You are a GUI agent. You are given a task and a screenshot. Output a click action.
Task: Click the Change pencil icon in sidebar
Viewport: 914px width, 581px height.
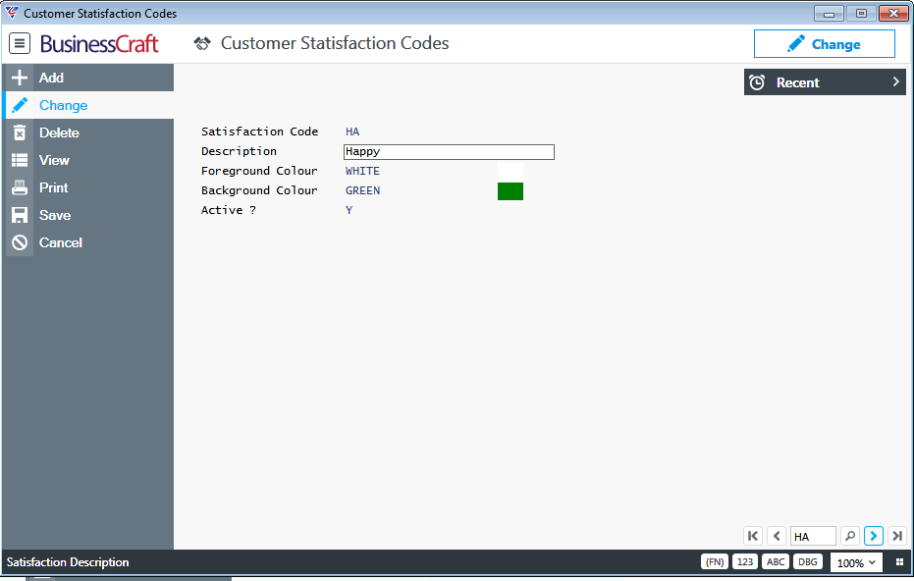pyautogui.click(x=20, y=105)
